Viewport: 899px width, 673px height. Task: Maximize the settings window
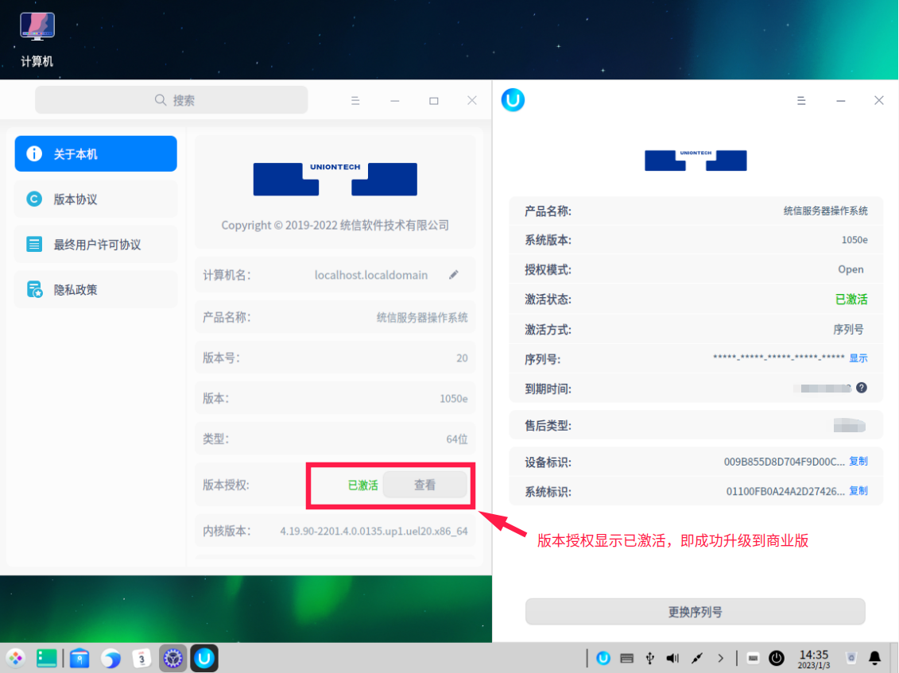(x=433, y=101)
